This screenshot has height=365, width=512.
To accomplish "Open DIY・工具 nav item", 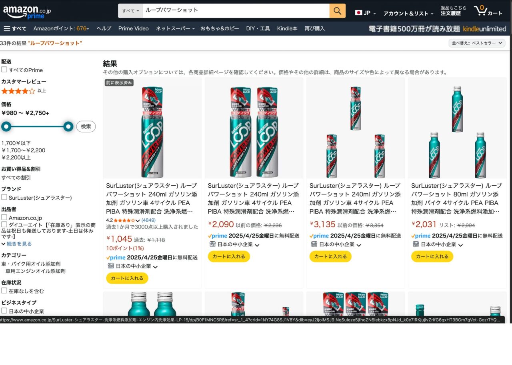I will coord(258,28).
